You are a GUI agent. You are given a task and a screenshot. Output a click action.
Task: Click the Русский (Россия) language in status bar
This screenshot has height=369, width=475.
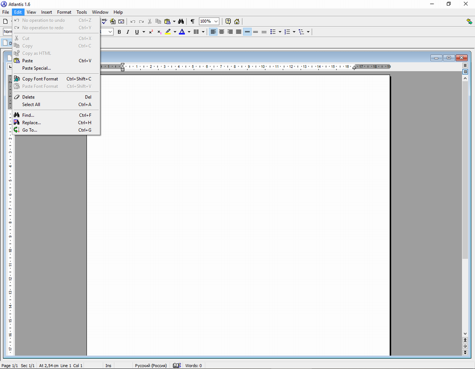point(151,366)
